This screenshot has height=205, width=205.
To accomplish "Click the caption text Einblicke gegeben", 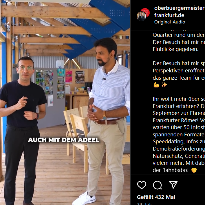I will (x=175, y=49).
